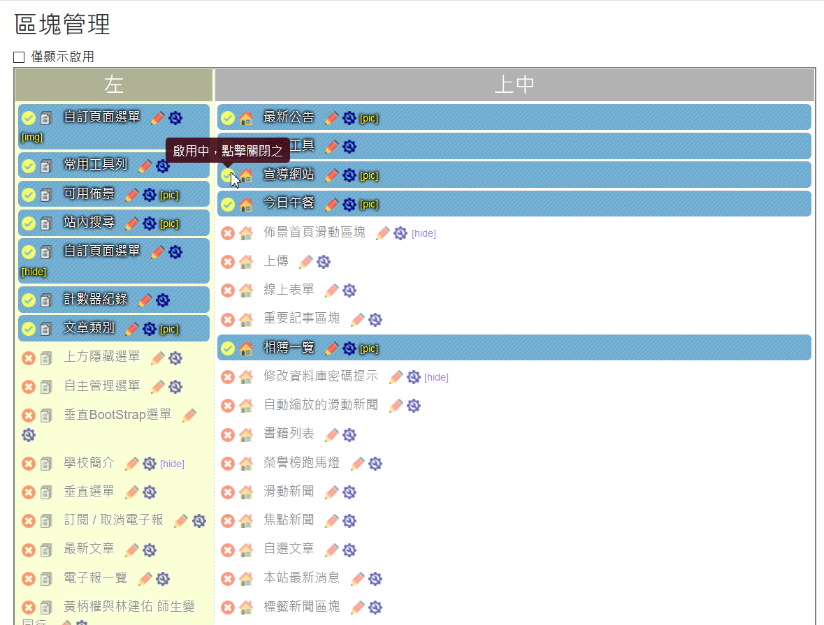This screenshot has width=824, height=625.
Task: Click the [hide] tag beside 學校簡介
Action: [172, 464]
